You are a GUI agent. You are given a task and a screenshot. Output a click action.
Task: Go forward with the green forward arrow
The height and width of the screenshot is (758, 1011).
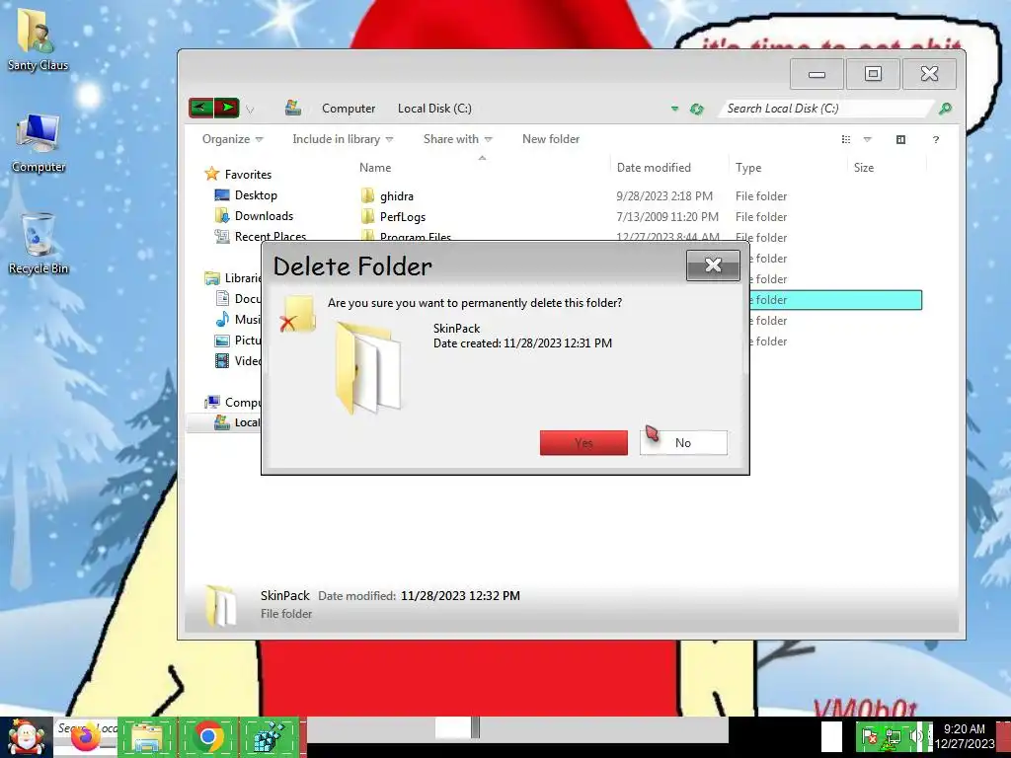point(226,108)
